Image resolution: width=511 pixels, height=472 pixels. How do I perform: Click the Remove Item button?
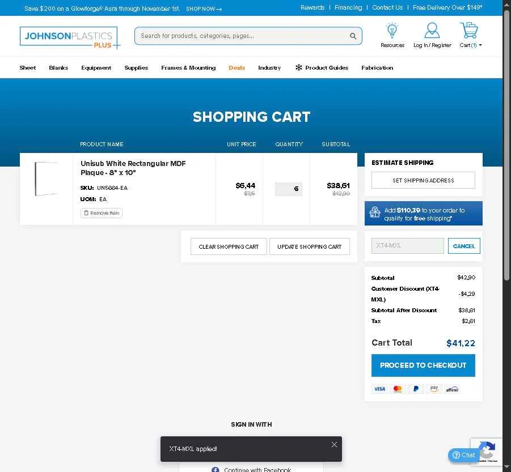click(102, 213)
